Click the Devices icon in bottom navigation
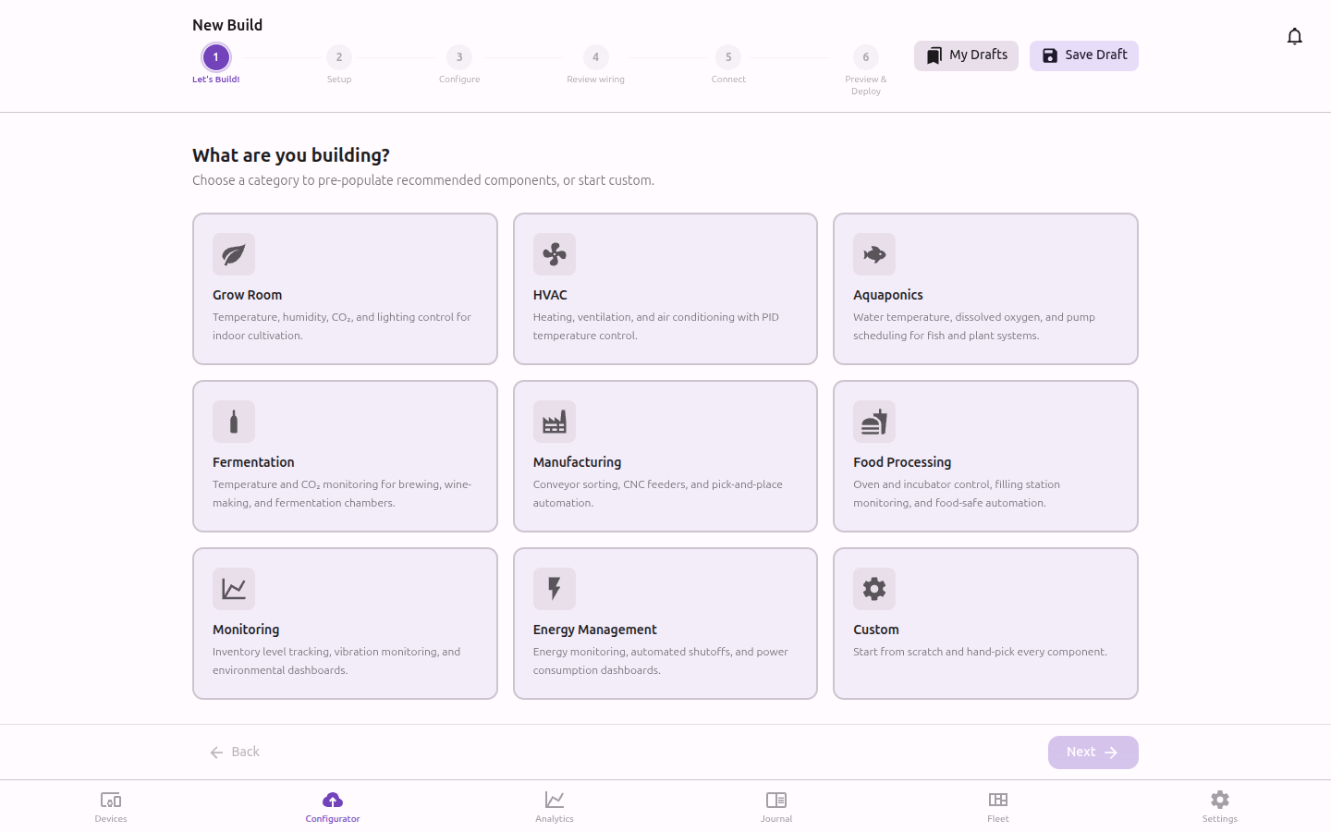 111,800
